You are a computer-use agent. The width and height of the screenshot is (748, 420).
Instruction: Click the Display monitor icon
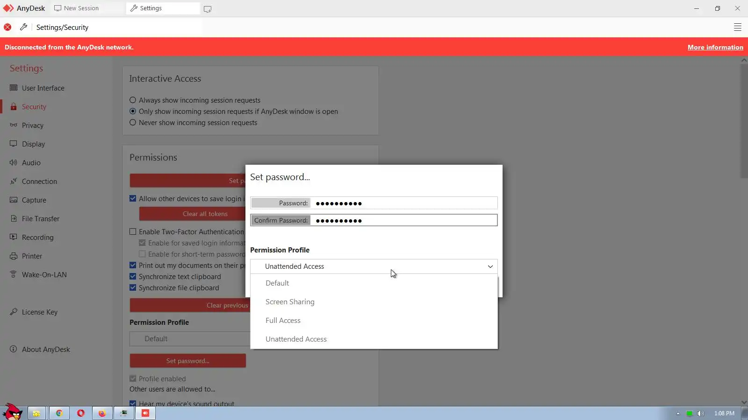(14, 144)
